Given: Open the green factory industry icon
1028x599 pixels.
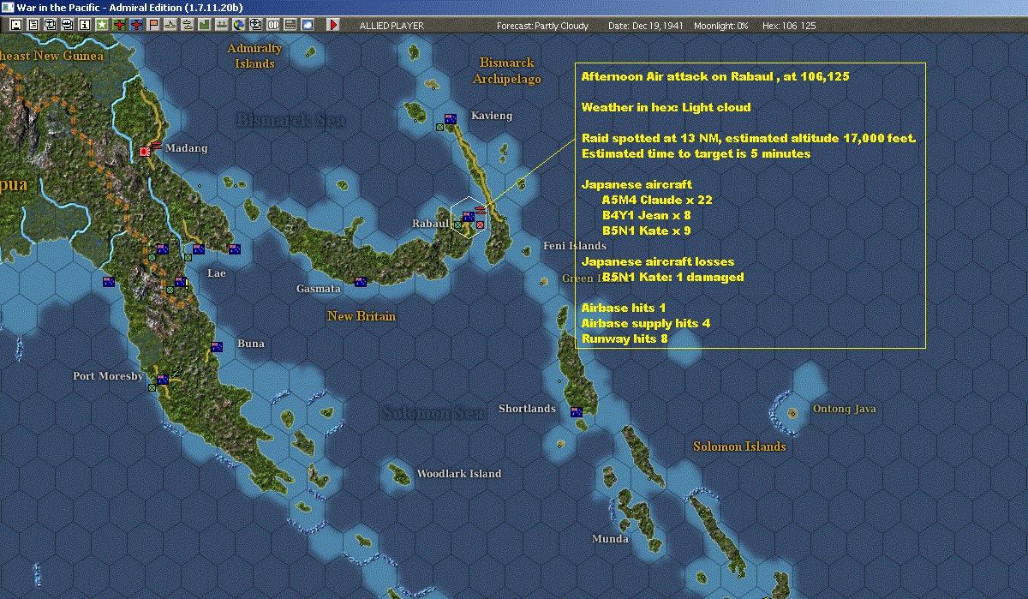Looking at the screenshot, I should click(x=204, y=26).
